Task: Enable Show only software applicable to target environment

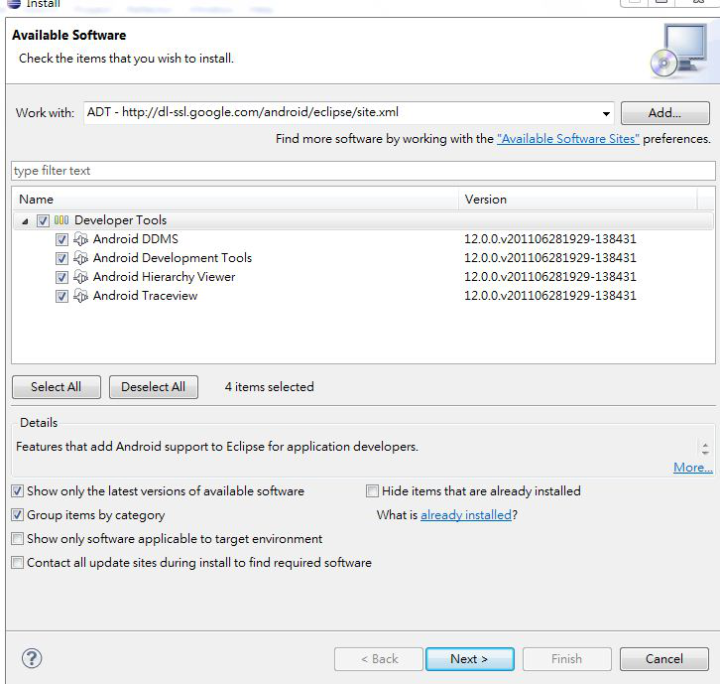Action: click(18, 538)
